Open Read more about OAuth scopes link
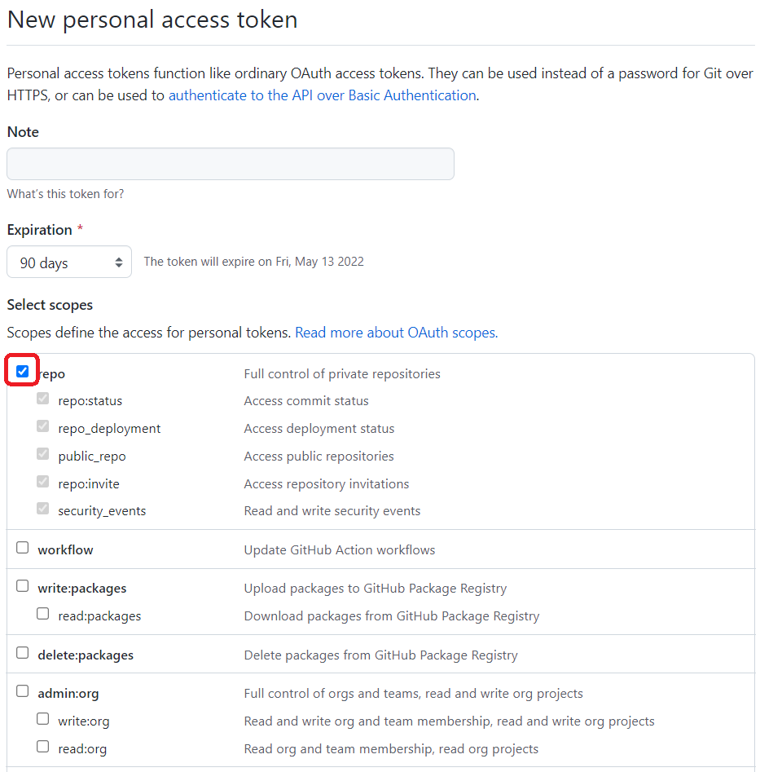The image size is (760, 772). [x=396, y=333]
